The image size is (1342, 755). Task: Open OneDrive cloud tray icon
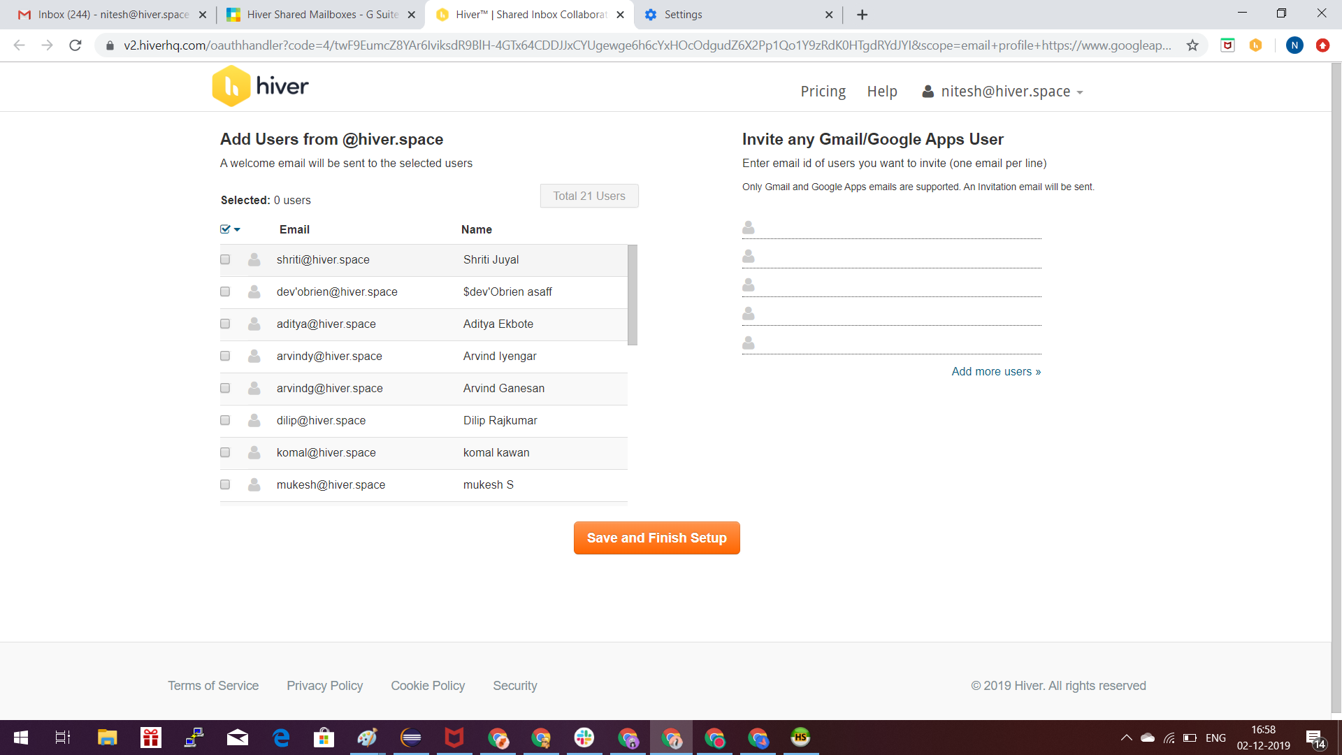pyautogui.click(x=1148, y=738)
